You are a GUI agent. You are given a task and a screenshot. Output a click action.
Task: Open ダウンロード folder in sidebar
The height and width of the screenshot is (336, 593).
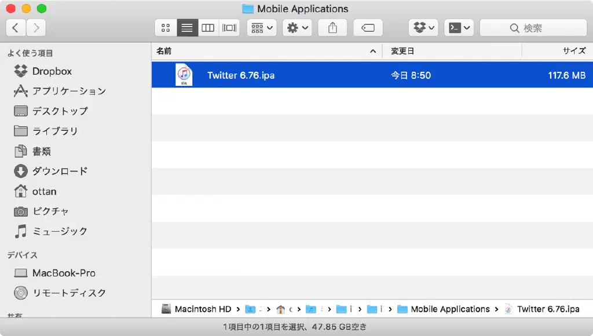(x=60, y=171)
